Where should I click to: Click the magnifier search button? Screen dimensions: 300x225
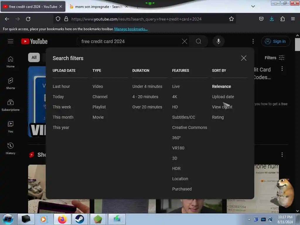pyautogui.click(x=199, y=41)
